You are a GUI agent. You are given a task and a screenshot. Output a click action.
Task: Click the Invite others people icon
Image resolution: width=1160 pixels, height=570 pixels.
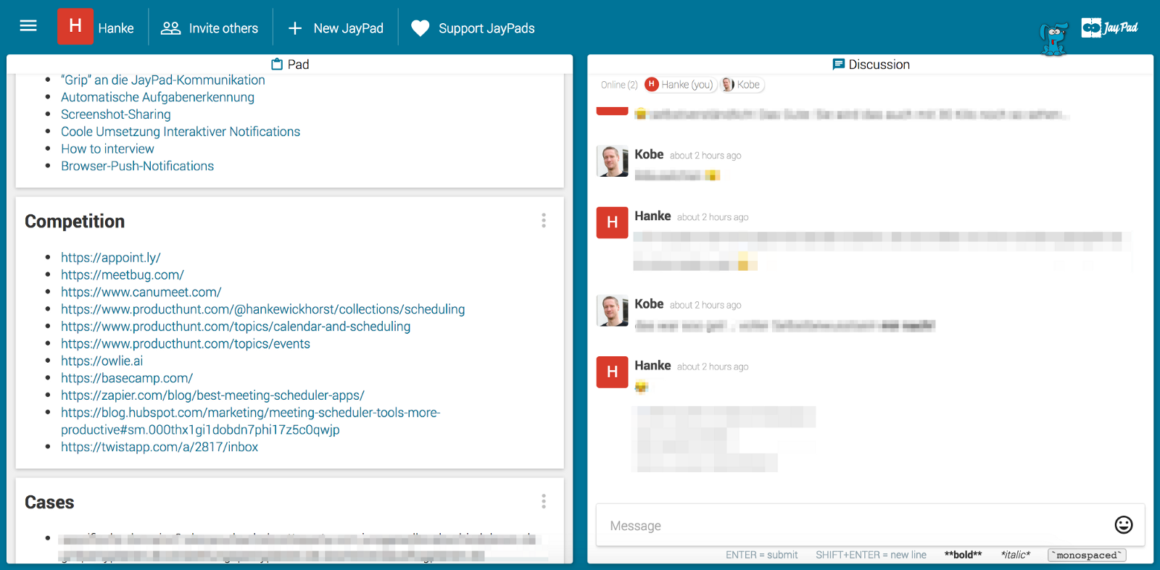click(x=170, y=28)
